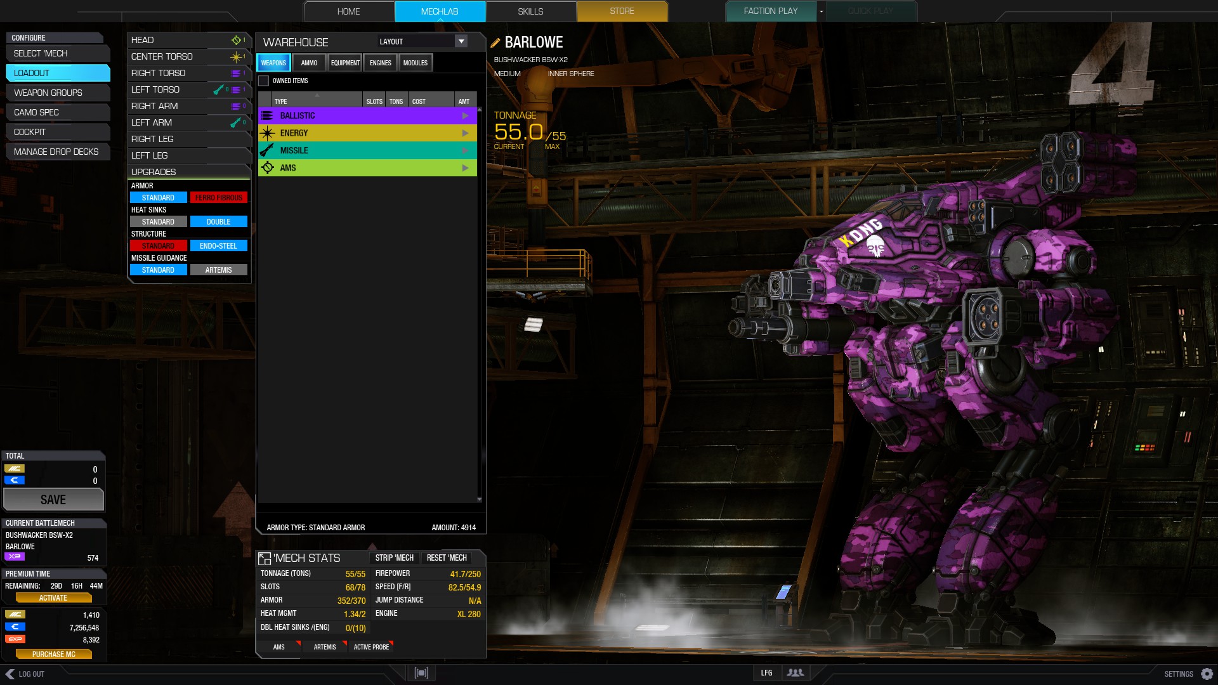
Task: Click the Settings gear icon
Action: click(x=1207, y=674)
